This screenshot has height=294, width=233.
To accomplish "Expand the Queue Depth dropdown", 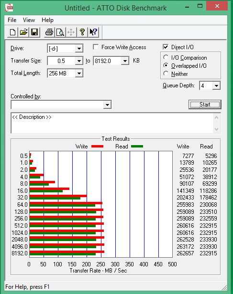I will (216, 86).
